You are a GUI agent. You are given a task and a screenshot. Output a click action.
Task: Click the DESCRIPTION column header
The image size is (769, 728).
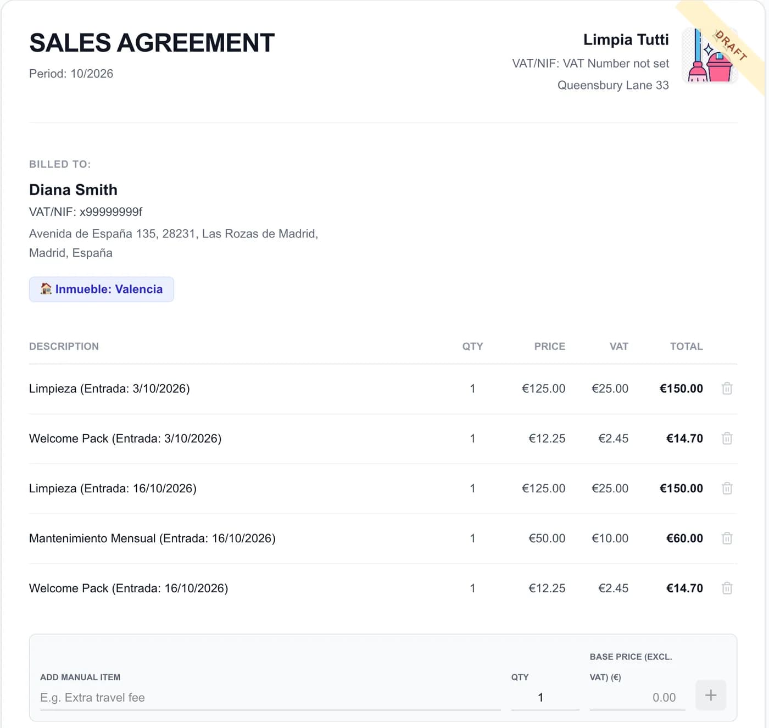(x=64, y=347)
